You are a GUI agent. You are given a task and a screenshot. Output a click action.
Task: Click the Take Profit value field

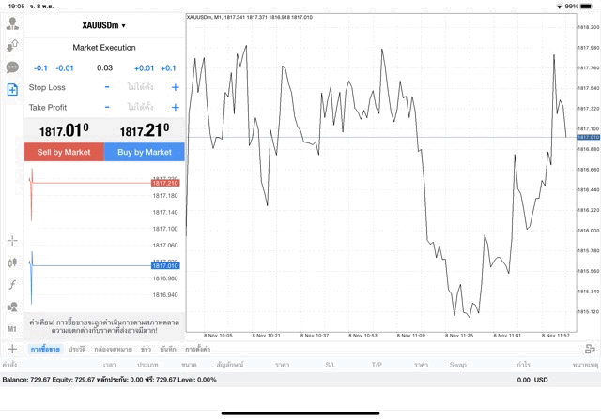pos(141,108)
